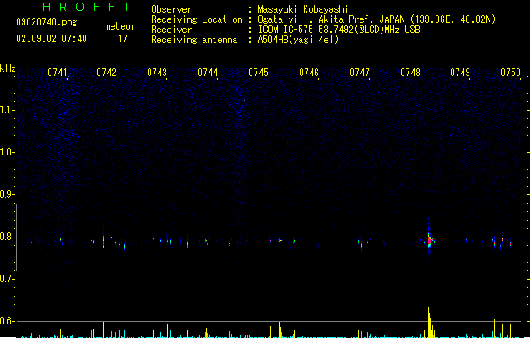Click time marker 0742
Viewport: 531px width, 338px height.
tap(106, 73)
